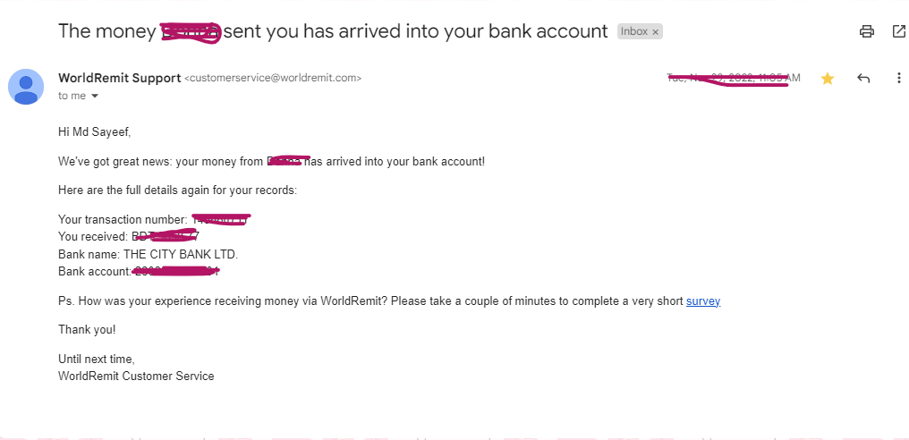Click the Reply arrow icon
Screen dimensions: 909x440
863,79
